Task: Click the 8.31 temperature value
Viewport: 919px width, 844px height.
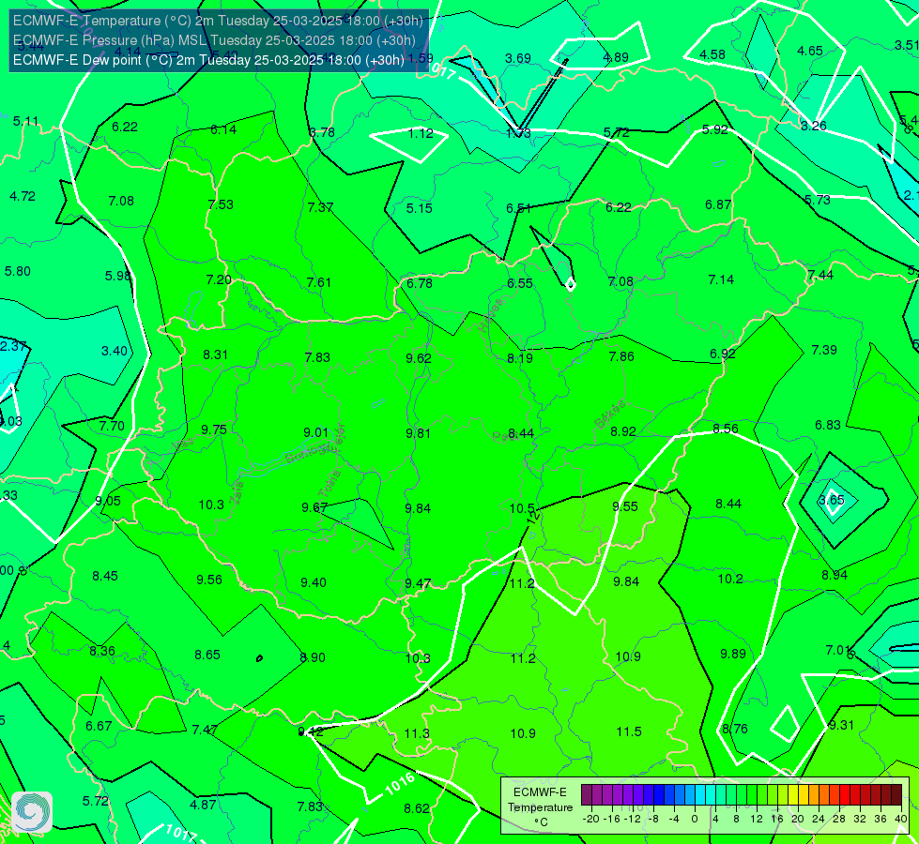Action: (216, 354)
